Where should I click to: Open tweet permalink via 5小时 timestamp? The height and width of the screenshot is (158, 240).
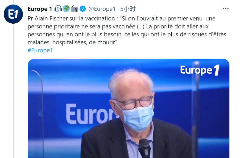tap(128, 9)
